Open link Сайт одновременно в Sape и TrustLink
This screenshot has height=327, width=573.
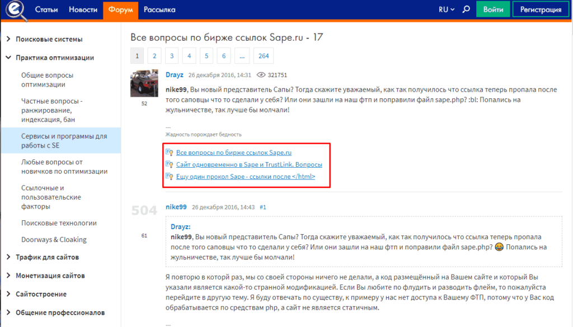tap(249, 164)
